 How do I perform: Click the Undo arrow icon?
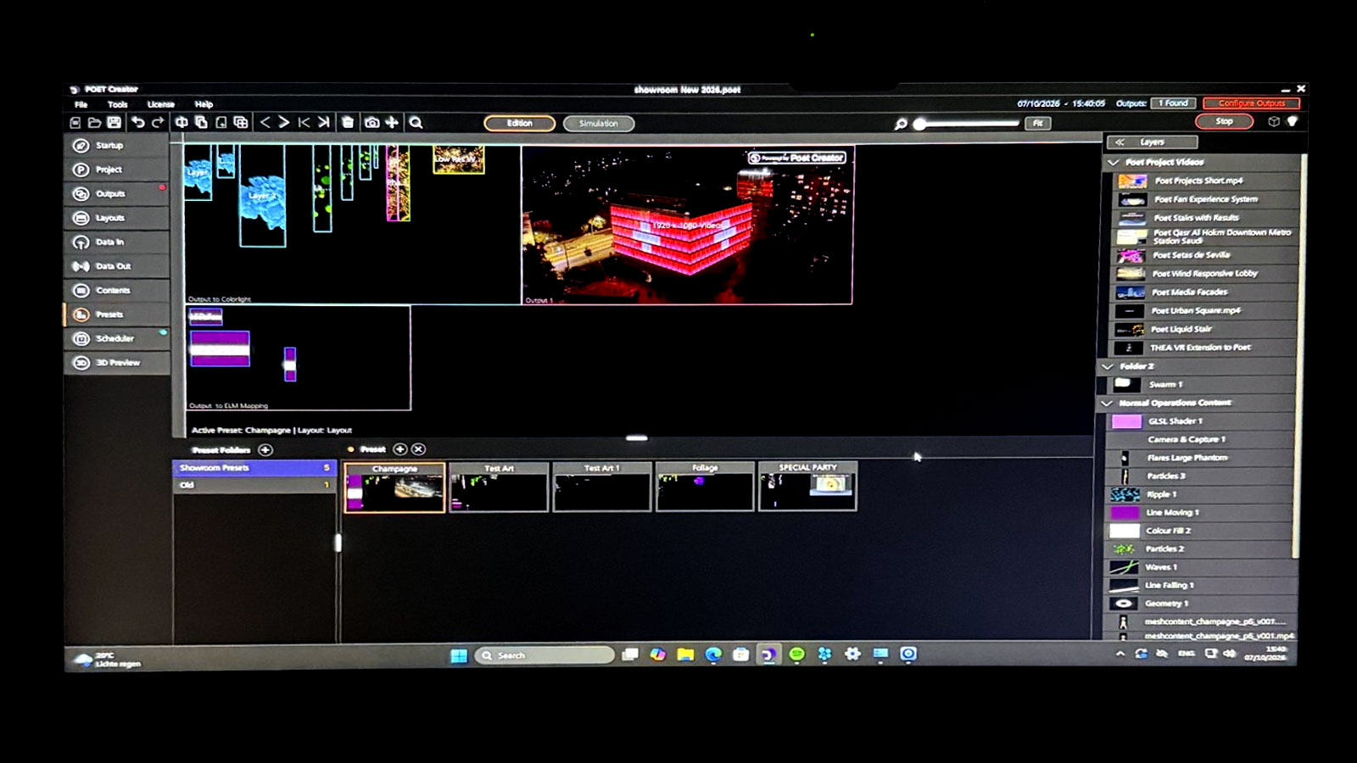tap(137, 122)
